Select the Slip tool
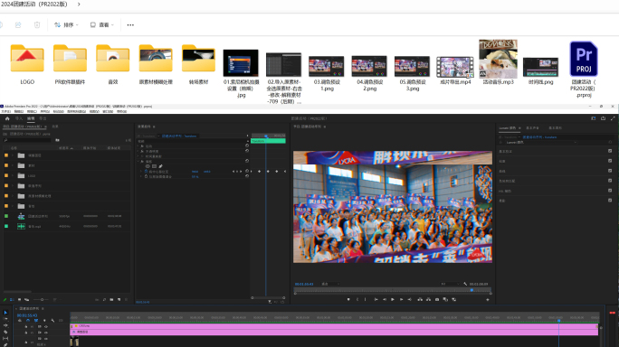 [5, 338]
